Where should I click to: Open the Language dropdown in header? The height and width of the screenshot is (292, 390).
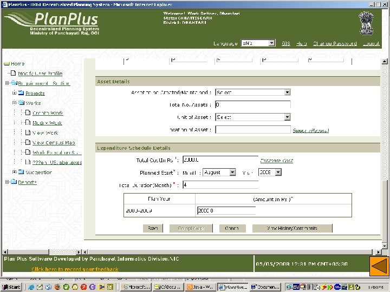click(x=272, y=43)
